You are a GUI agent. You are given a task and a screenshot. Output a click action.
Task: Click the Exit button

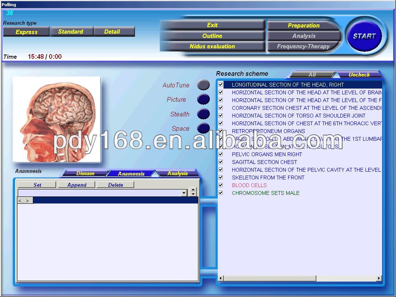[x=212, y=25]
